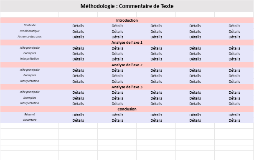Select the 'Analyse de l'axe 3' header
This screenshot has height=160, width=254.
click(127, 87)
